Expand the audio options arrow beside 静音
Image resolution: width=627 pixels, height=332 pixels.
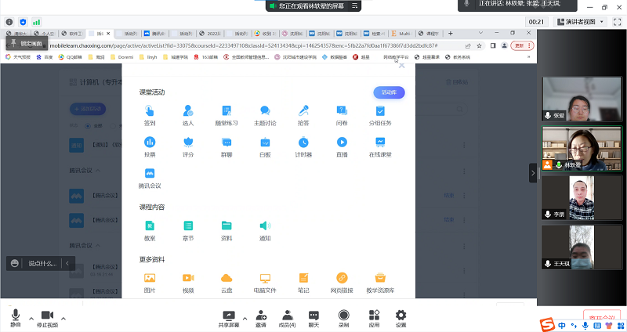(31, 319)
